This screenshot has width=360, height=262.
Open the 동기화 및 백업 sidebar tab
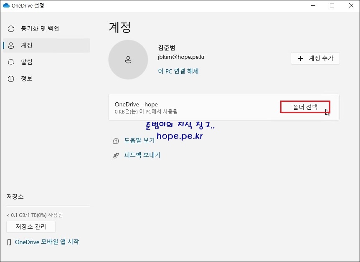click(47, 29)
